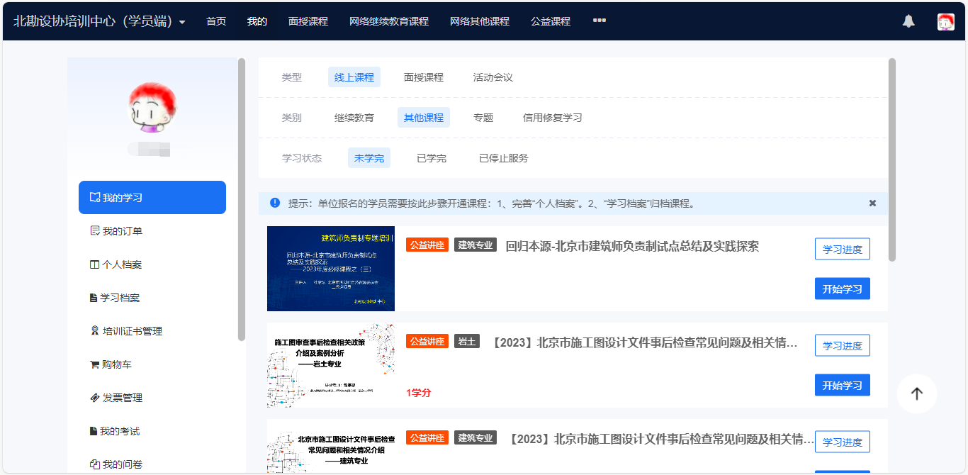Open 我的 in the navbar
The width and height of the screenshot is (968, 475).
(x=257, y=21)
